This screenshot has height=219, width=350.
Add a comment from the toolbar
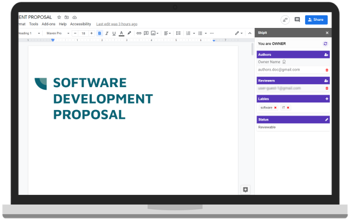tap(146, 33)
